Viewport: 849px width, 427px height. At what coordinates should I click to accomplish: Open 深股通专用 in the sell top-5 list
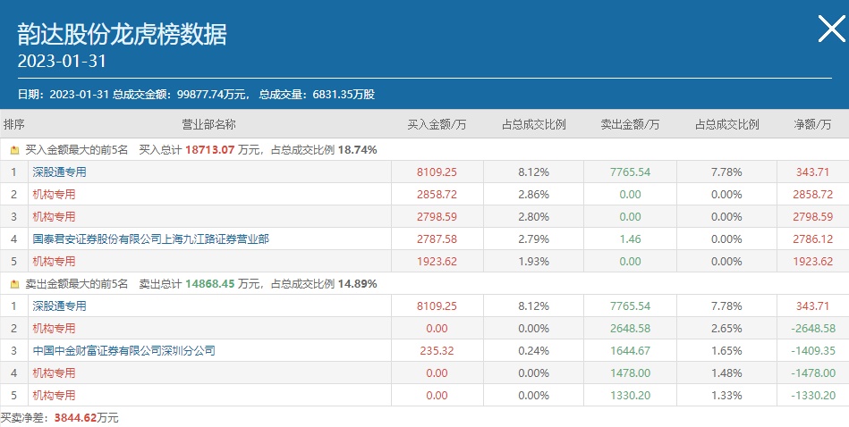coord(59,306)
